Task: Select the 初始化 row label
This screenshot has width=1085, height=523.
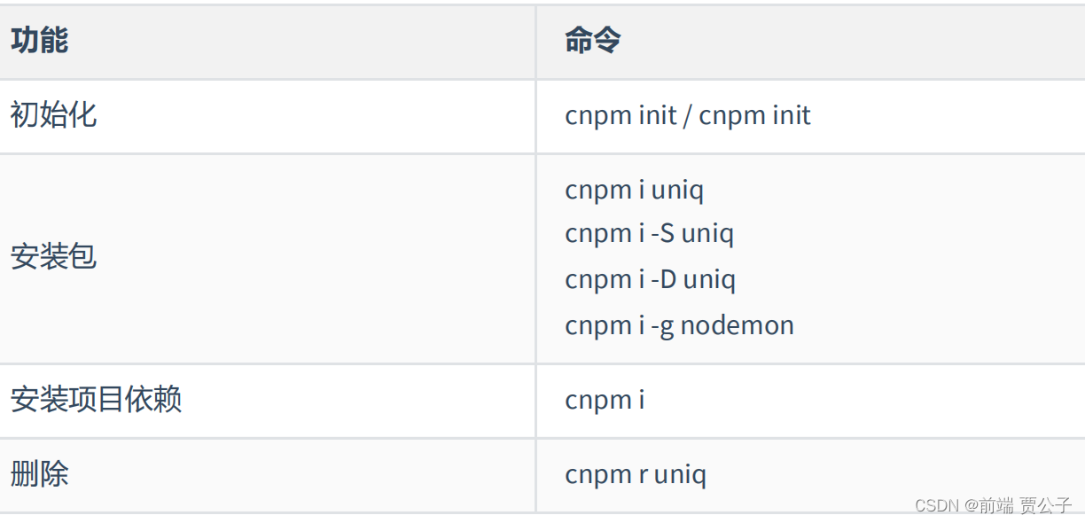Action: click(53, 115)
